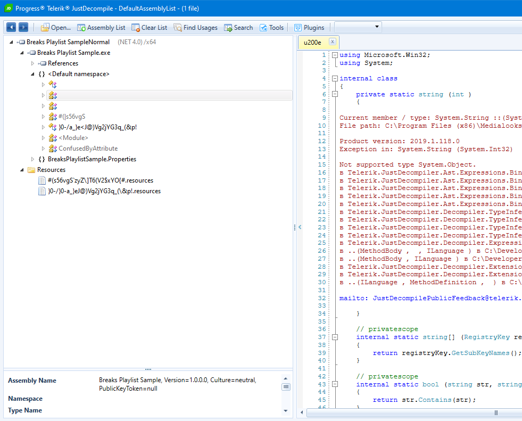Image resolution: width=522 pixels, height=421 pixels.
Task: Open an assembly file via Open...
Action: (55, 28)
